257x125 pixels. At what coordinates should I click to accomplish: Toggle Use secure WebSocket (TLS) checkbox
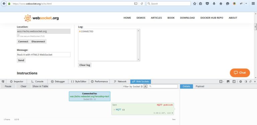click(x=18, y=36)
